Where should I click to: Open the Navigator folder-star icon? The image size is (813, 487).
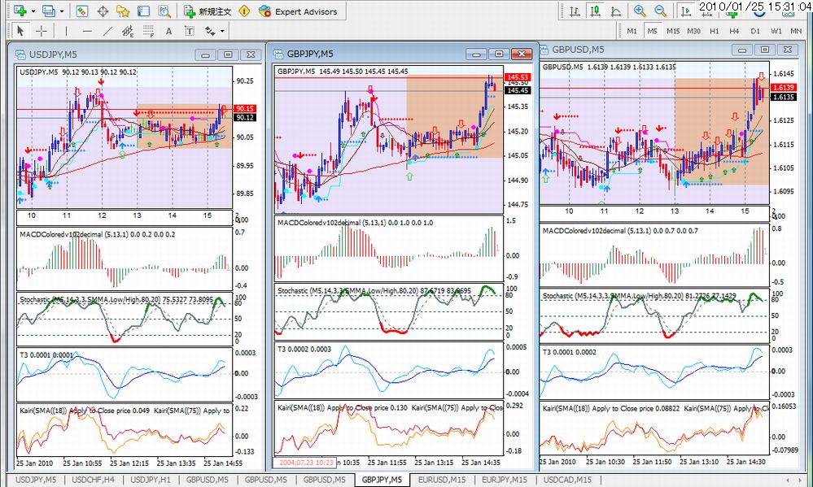tap(123, 11)
